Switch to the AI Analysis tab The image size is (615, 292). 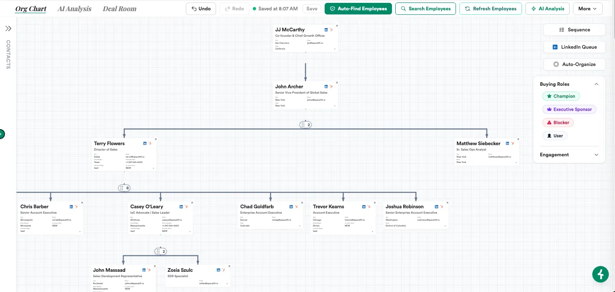tap(74, 9)
